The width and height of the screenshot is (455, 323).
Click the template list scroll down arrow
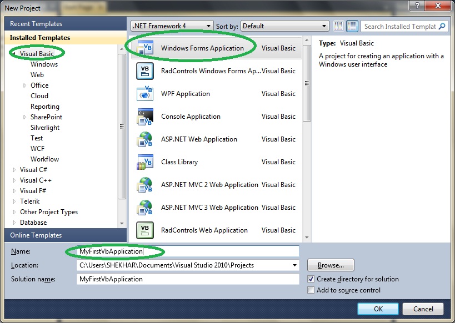pos(307,238)
